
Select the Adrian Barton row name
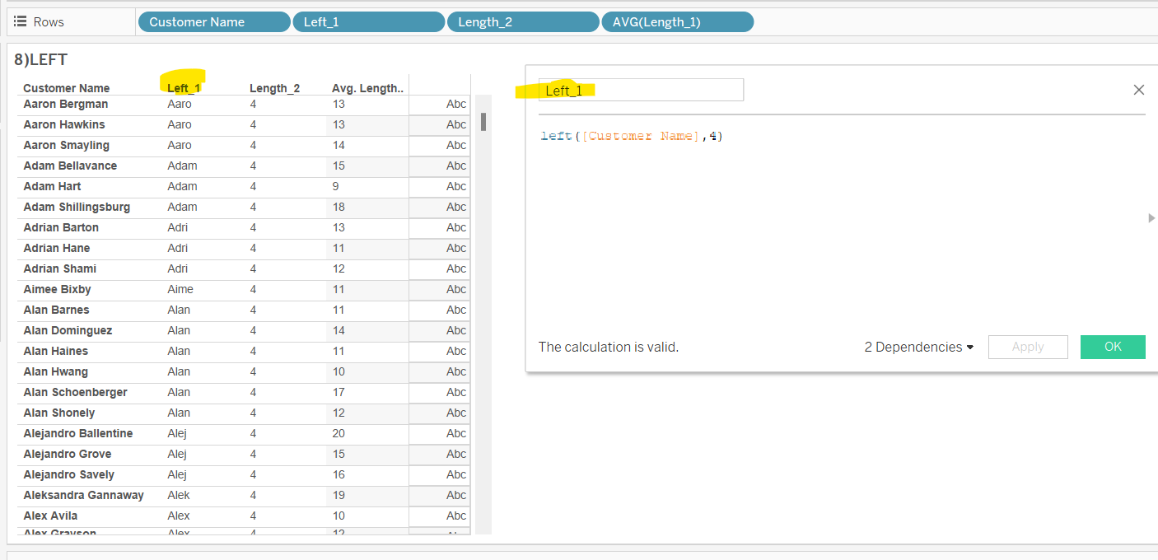tap(61, 227)
